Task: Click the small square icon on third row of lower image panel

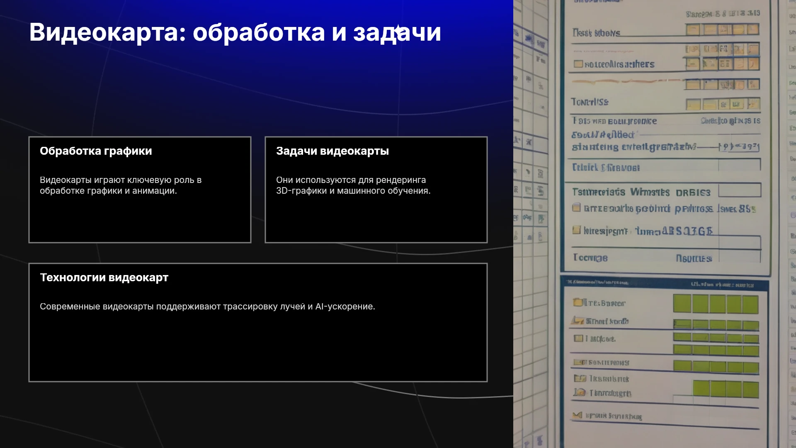Action: point(578,338)
